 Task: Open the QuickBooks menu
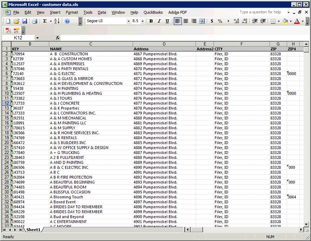pos(153,13)
